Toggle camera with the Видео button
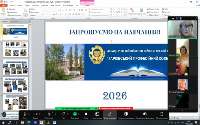 (x=35, y=114)
